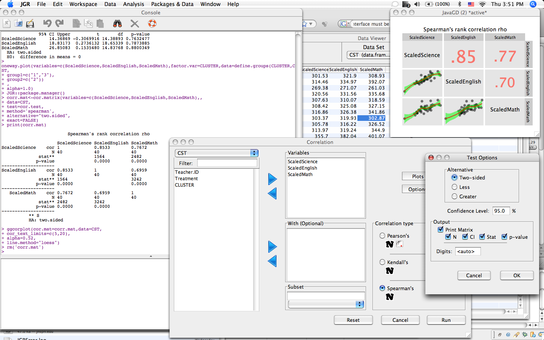
Task: Open the Packages & Data menu
Action: coord(172,4)
